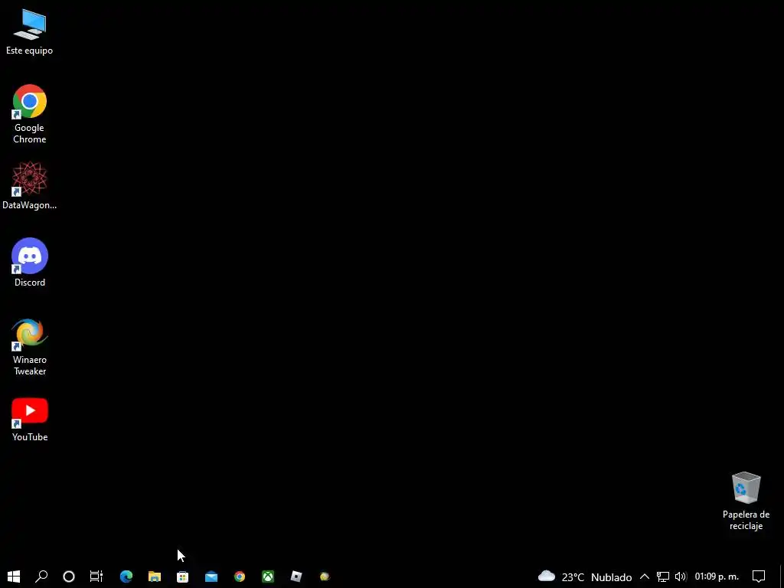Expand hidden system tray icons
This screenshot has height=588, width=784.
(645, 577)
